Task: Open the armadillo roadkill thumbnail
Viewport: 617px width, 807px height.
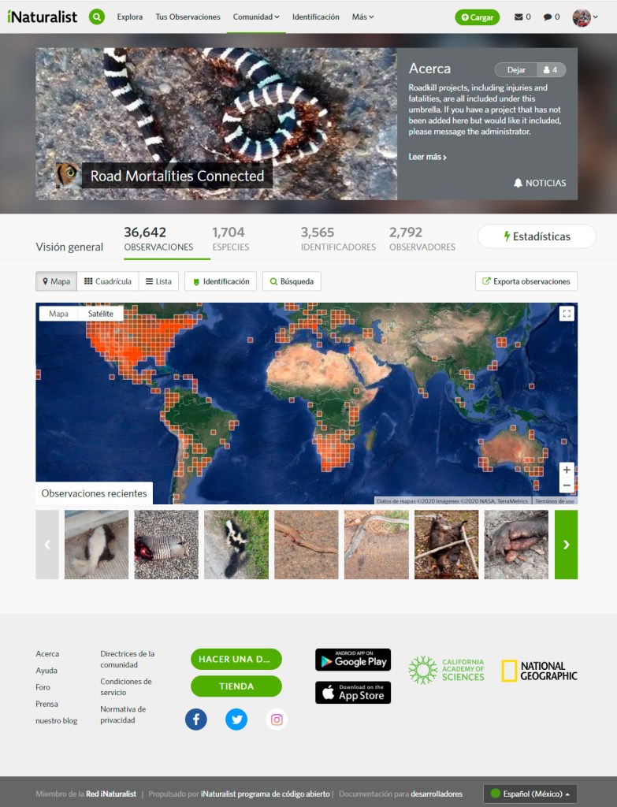Action: [x=166, y=545]
